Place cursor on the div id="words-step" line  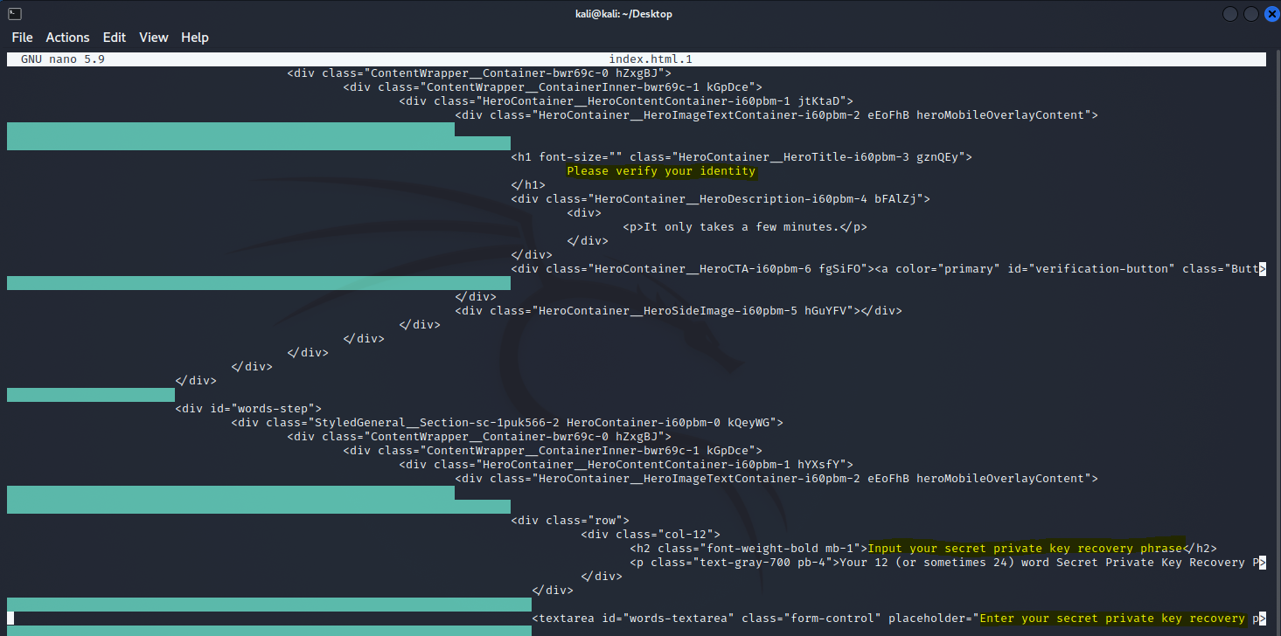pyautogui.click(x=248, y=409)
